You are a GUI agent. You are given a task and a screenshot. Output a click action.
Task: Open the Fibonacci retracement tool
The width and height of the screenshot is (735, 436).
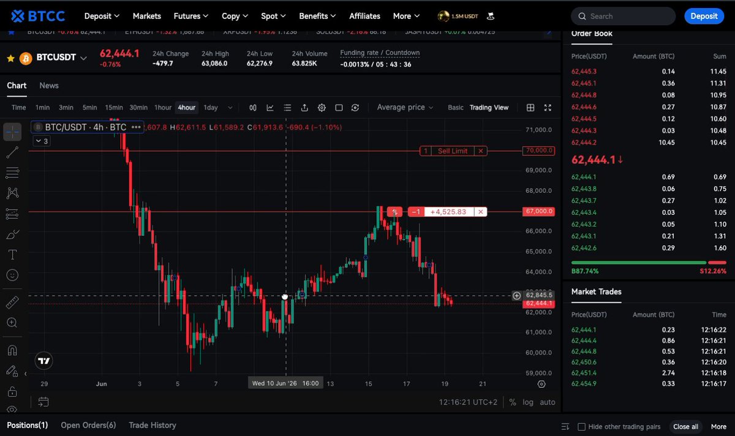pos(12,173)
